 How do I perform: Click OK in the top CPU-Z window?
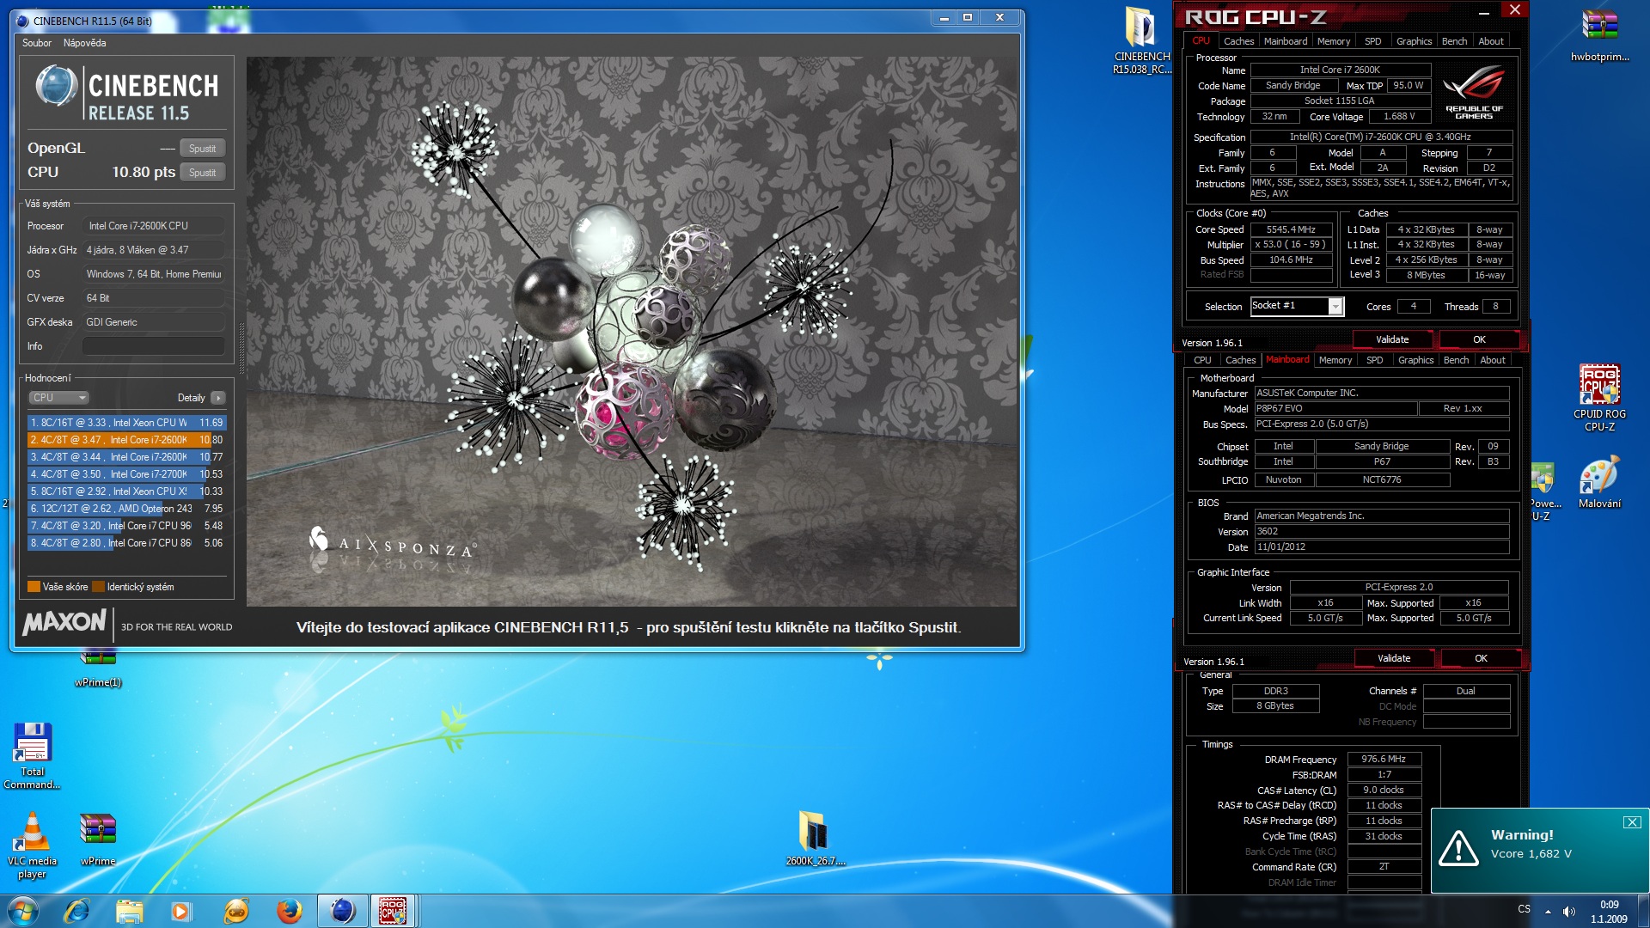(1479, 339)
